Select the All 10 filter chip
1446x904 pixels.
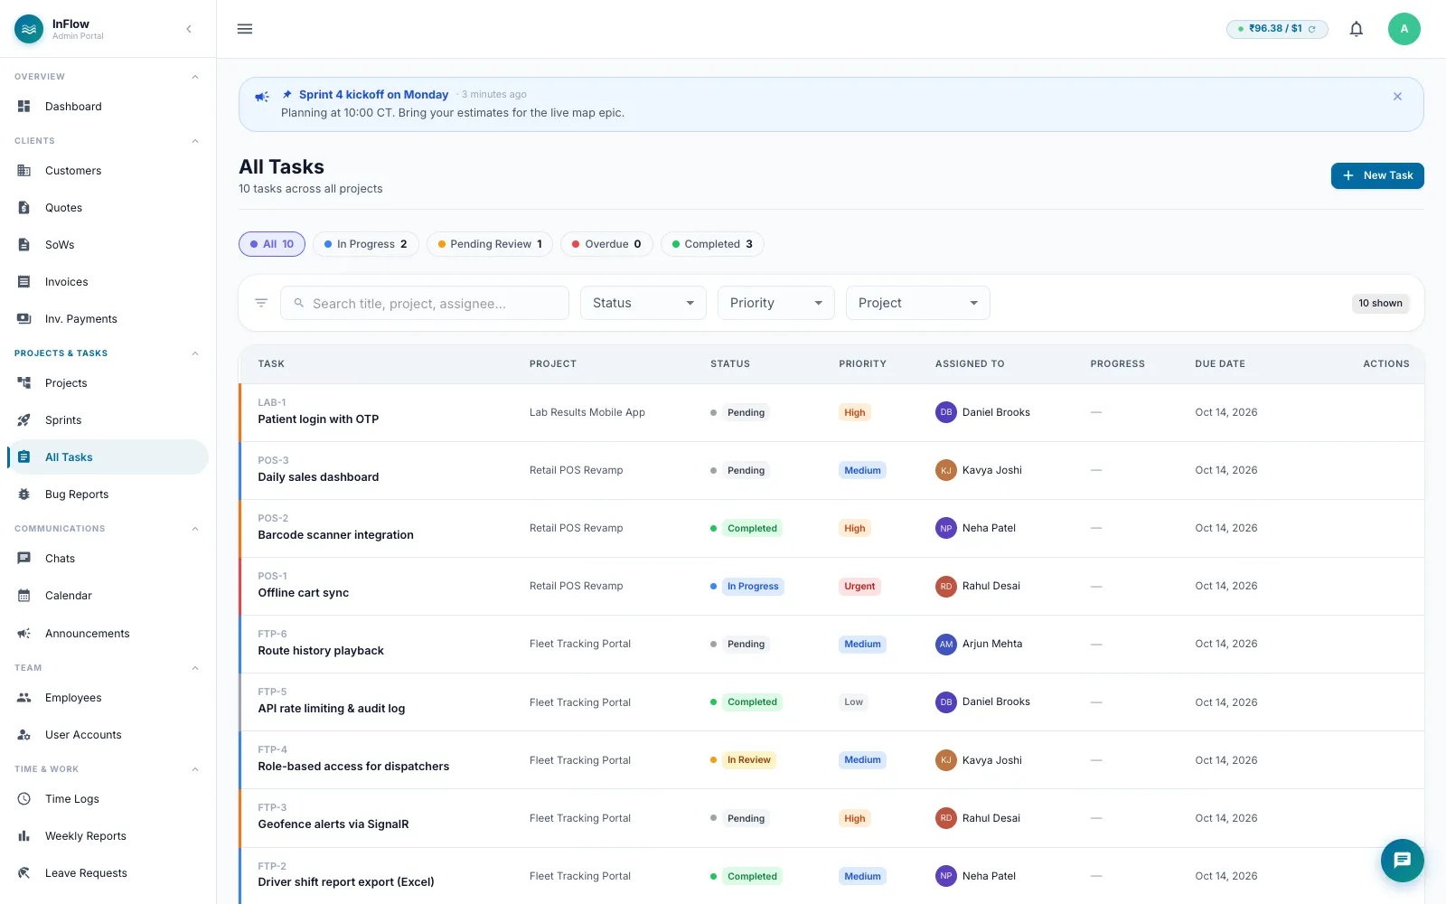click(x=272, y=244)
